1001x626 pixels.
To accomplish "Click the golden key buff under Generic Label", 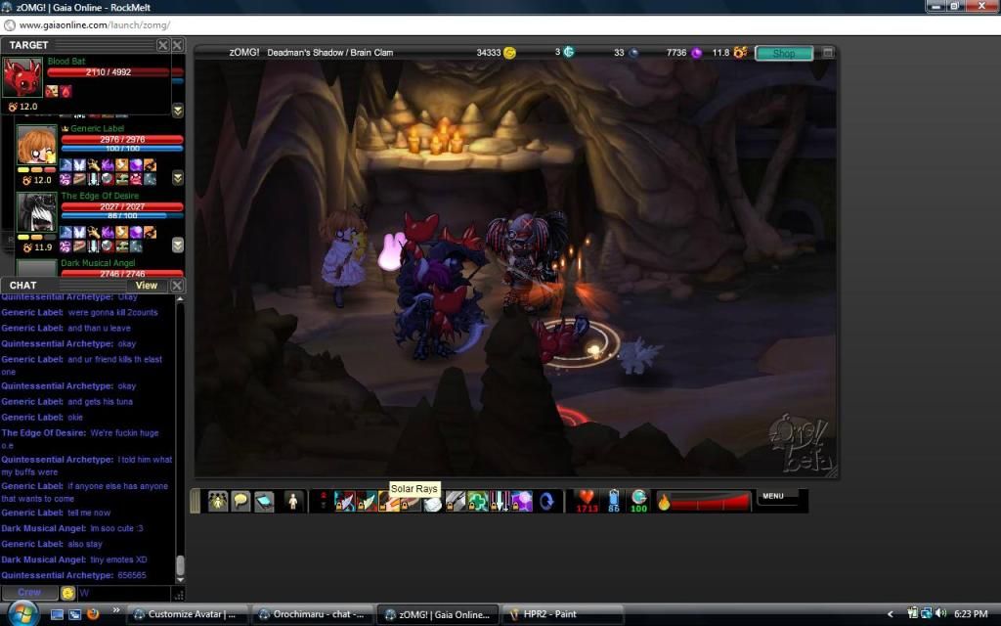I will 94,164.
